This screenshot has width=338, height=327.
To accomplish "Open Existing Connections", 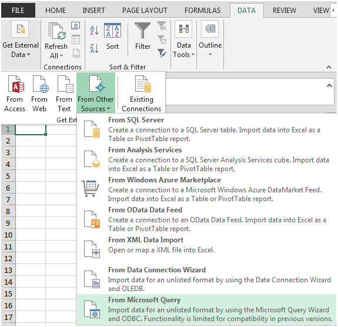I will pos(142,93).
